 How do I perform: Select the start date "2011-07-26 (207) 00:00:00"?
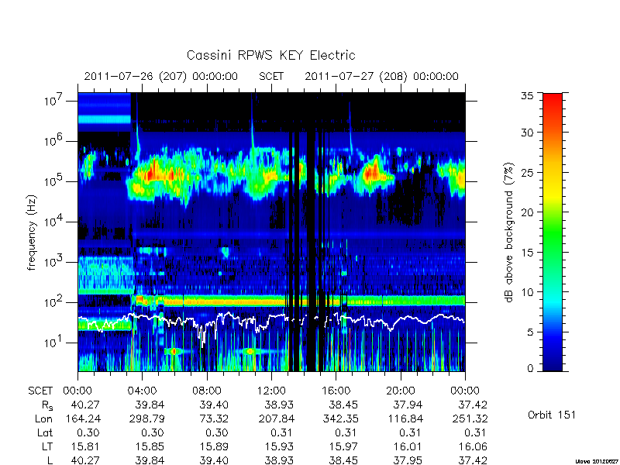[161, 76]
